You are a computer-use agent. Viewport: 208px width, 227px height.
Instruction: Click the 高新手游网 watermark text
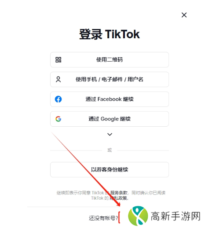(x=175, y=216)
